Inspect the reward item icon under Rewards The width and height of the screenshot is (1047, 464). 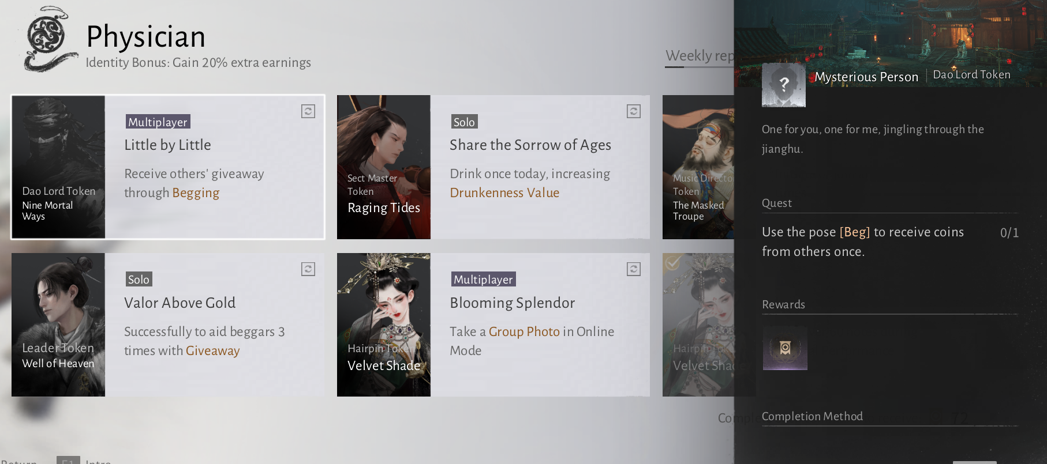tap(785, 348)
